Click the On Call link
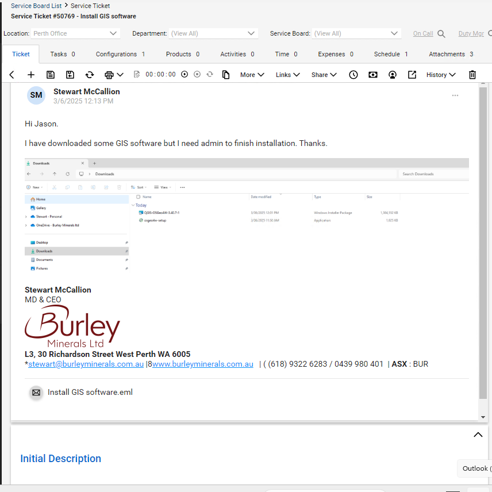 (x=422, y=33)
